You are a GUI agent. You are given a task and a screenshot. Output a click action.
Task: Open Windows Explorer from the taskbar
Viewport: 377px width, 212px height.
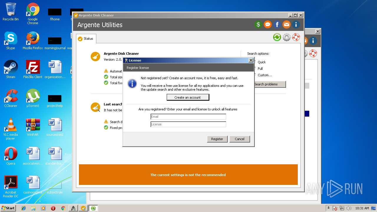[x=33, y=208]
